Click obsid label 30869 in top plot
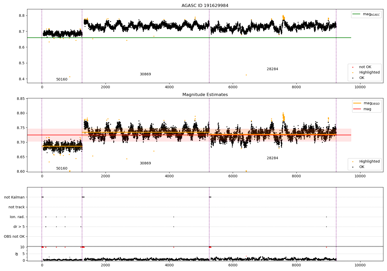The image size is (387, 271). click(145, 74)
